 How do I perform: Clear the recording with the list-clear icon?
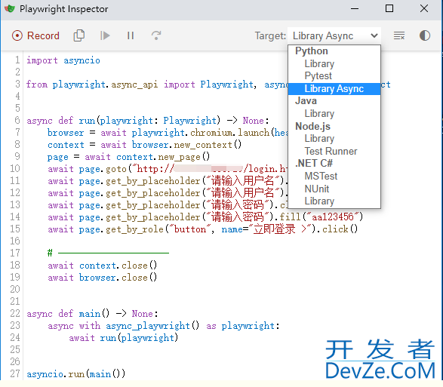coord(399,36)
